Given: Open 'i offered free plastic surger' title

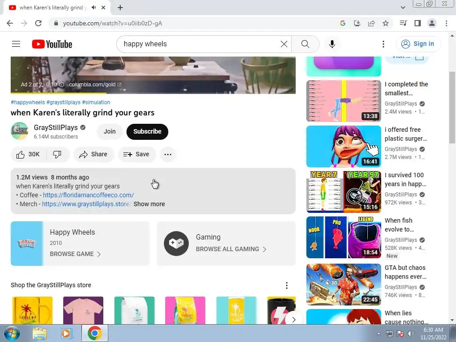Looking at the screenshot, I should (x=406, y=134).
